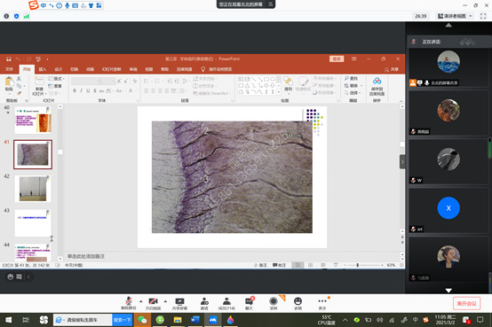Switch to the 动画 ribbon tab
The height and width of the screenshot is (327, 492).
(90, 69)
